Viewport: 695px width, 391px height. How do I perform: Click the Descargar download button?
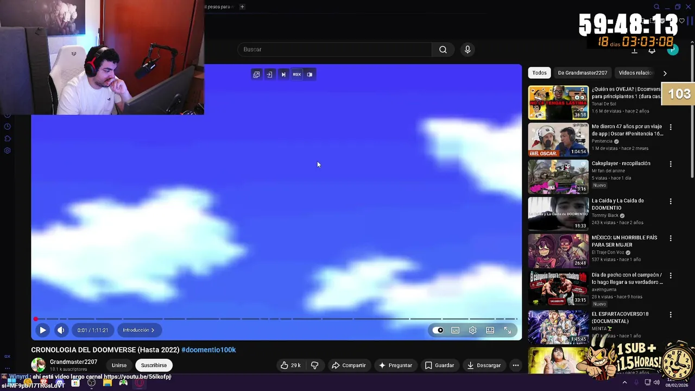pyautogui.click(x=484, y=365)
